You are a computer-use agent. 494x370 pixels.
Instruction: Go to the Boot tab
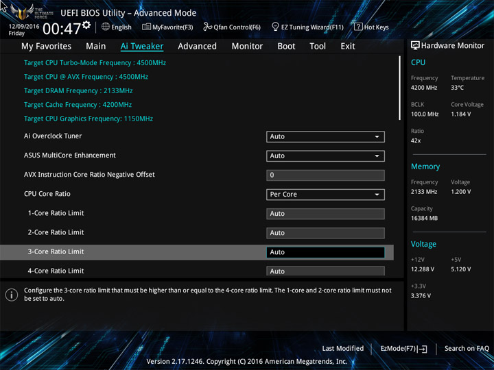click(x=286, y=47)
